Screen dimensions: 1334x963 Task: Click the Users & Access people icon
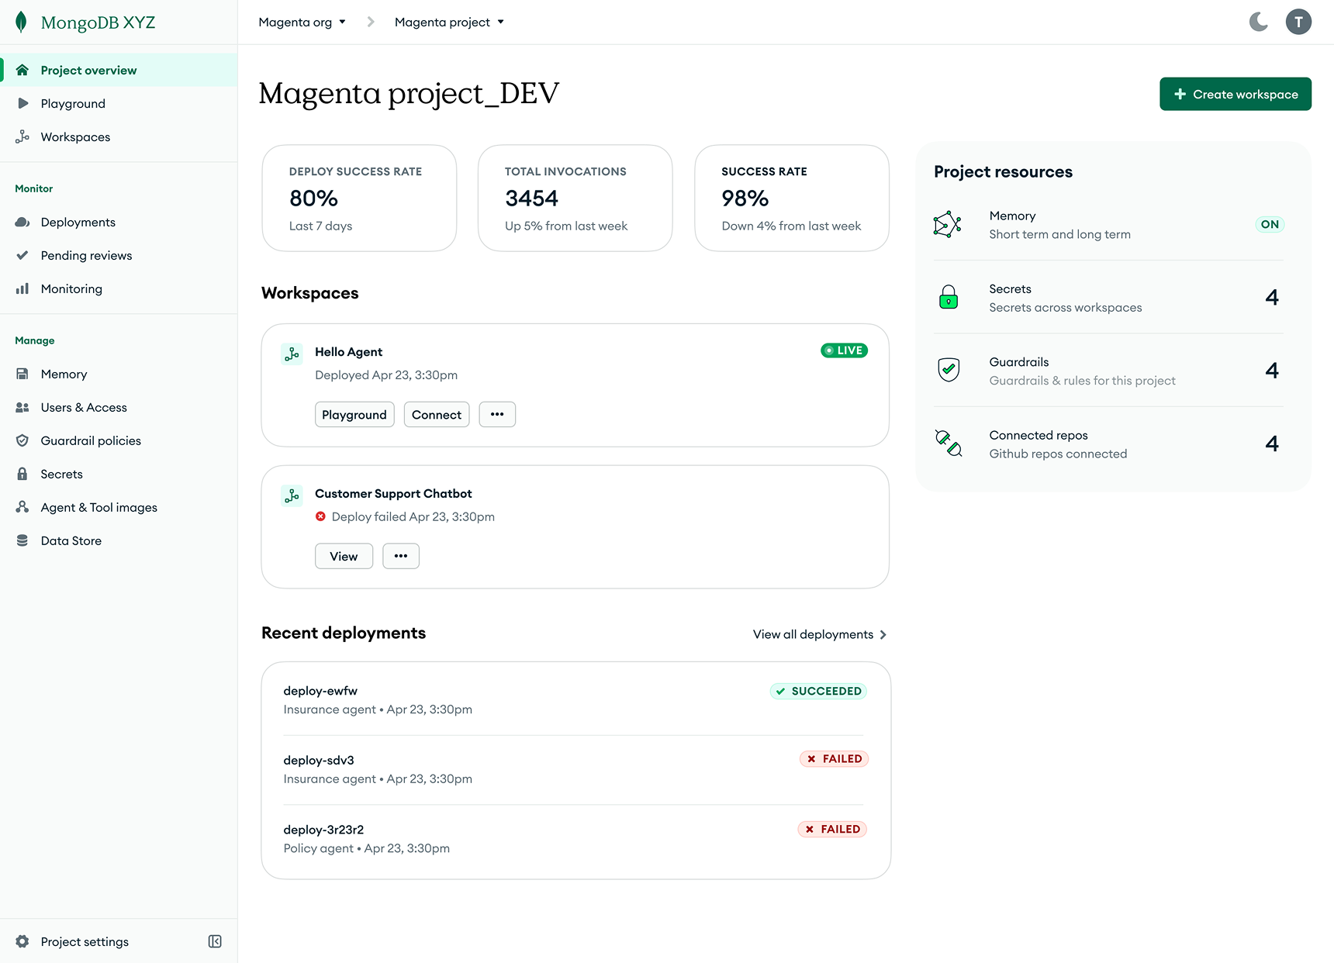click(22, 407)
